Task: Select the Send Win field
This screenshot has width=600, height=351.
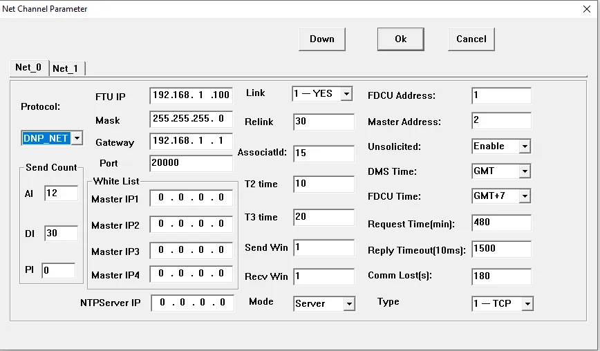Action: (x=324, y=248)
